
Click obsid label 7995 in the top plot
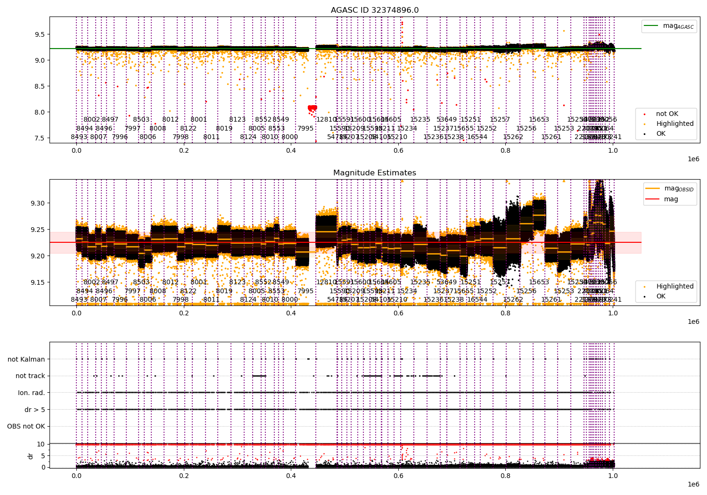pyautogui.click(x=305, y=128)
